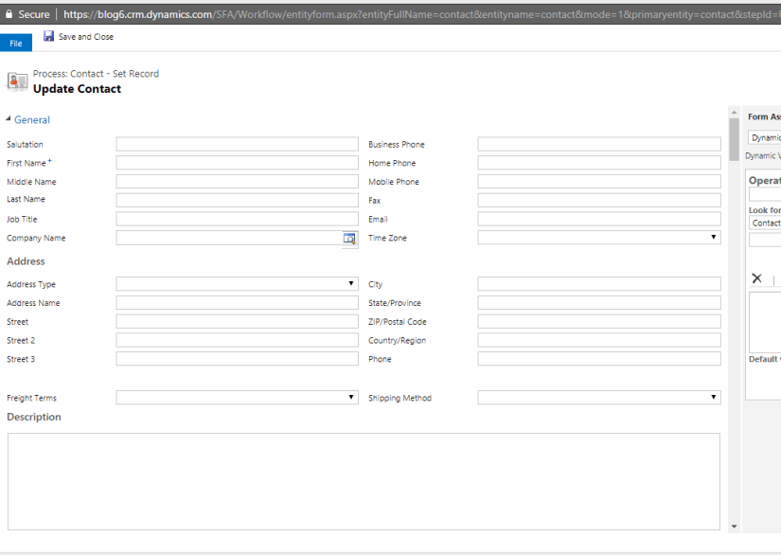Viewport: 781px width, 555px height.
Task: Open the File menu
Action: [16, 43]
